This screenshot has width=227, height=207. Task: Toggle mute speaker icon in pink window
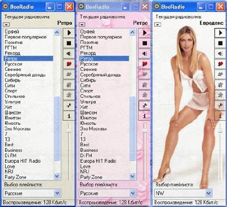coord(145,54)
